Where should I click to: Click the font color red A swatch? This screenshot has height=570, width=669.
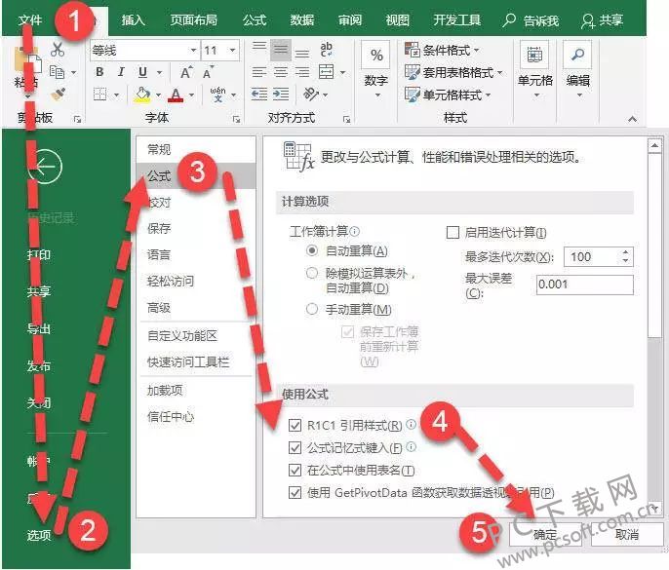176,95
